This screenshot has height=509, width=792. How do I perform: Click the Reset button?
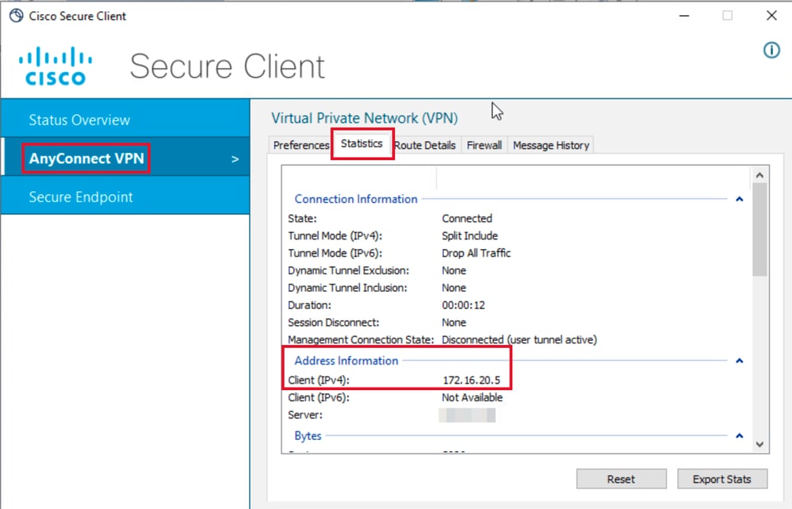[622, 479]
